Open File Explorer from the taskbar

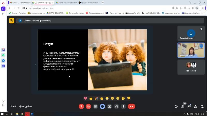[x=17, y=114]
